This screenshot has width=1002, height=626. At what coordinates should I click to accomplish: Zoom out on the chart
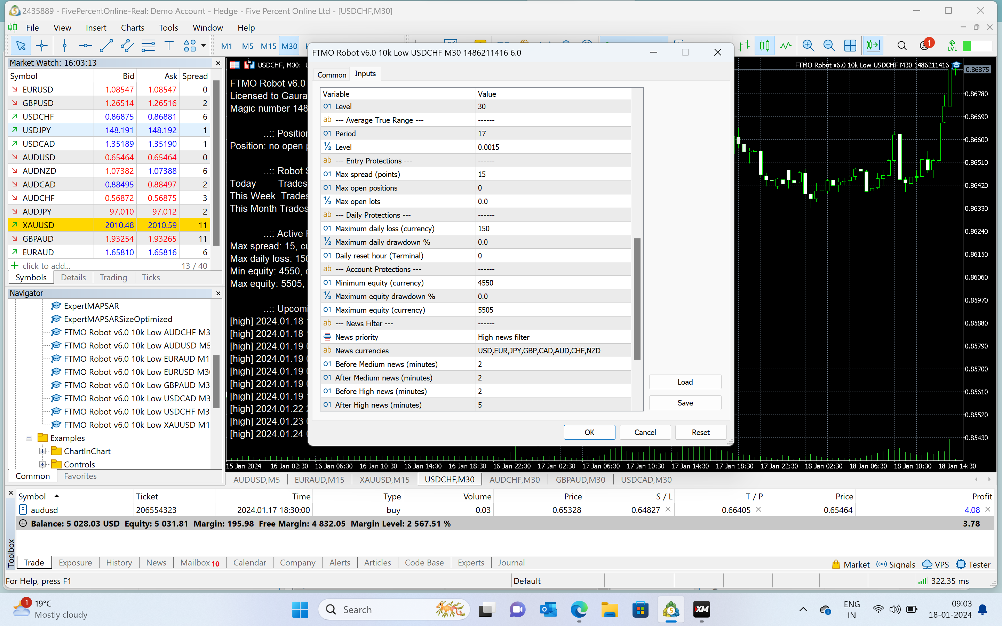point(829,46)
